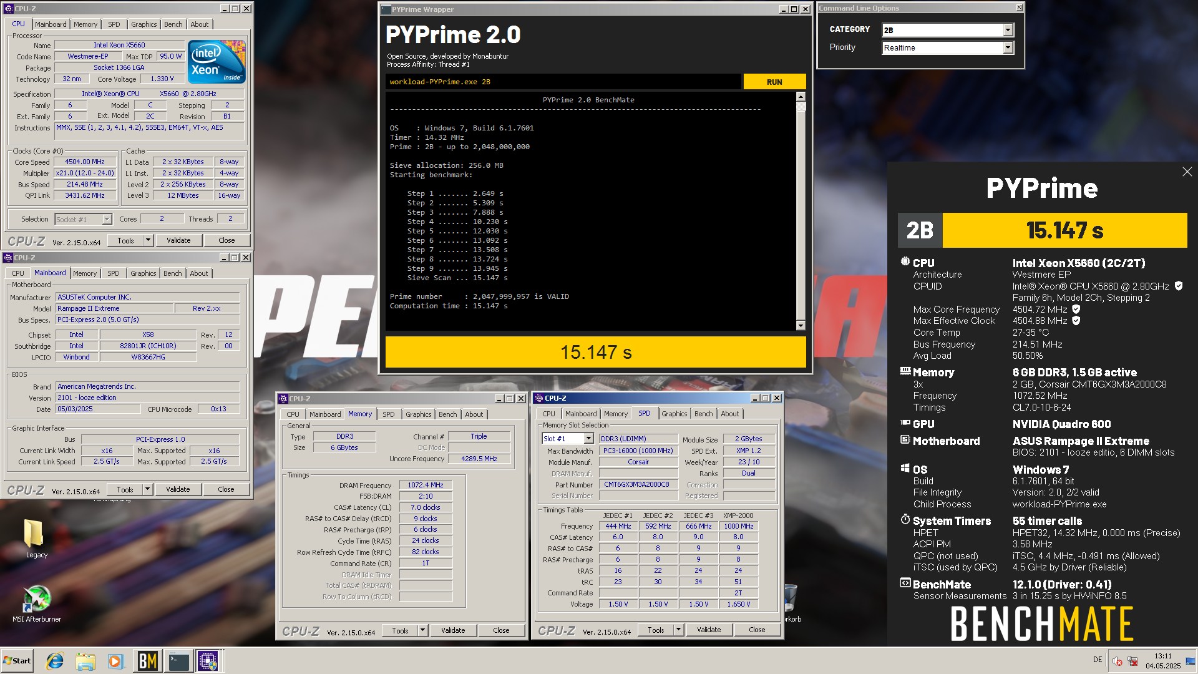Click the Memory section icon in BenchMate panel

coord(905,371)
